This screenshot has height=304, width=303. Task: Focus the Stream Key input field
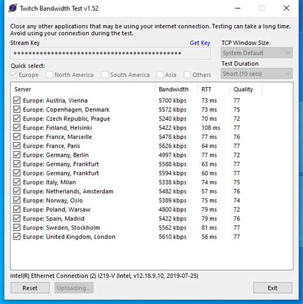111,53
